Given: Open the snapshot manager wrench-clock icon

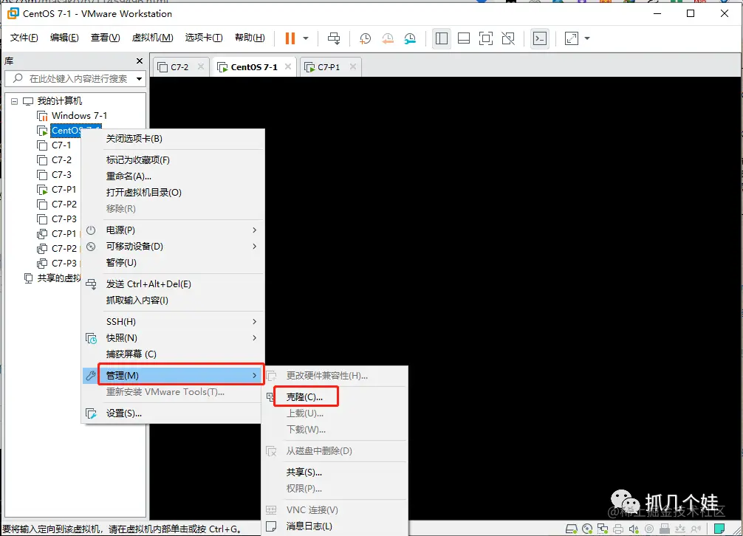Looking at the screenshot, I should (410, 39).
